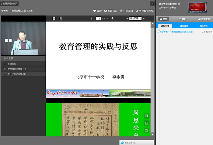This screenshot has height=145, width=213.
Task: Select the radio circle beside the episode
Action: [x=159, y=32]
